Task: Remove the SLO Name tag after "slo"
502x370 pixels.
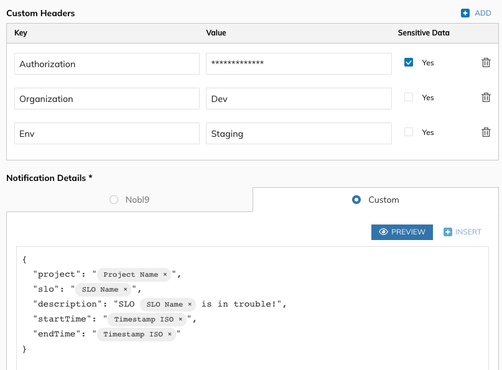Action: click(125, 289)
